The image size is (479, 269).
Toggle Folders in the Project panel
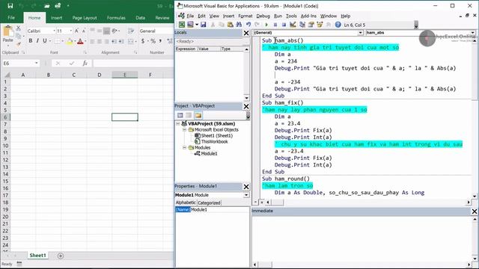198,115
